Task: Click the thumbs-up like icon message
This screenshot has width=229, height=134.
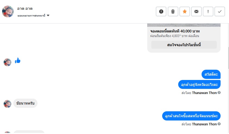Action: (18, 61)
